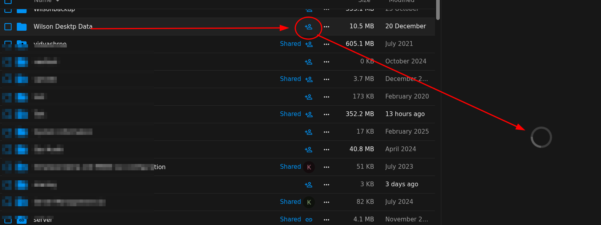Viewport: 601px width, 225px height.
Task: Open three-dot menu on the 605.1 MB row
Action: (x=327, y=44)
